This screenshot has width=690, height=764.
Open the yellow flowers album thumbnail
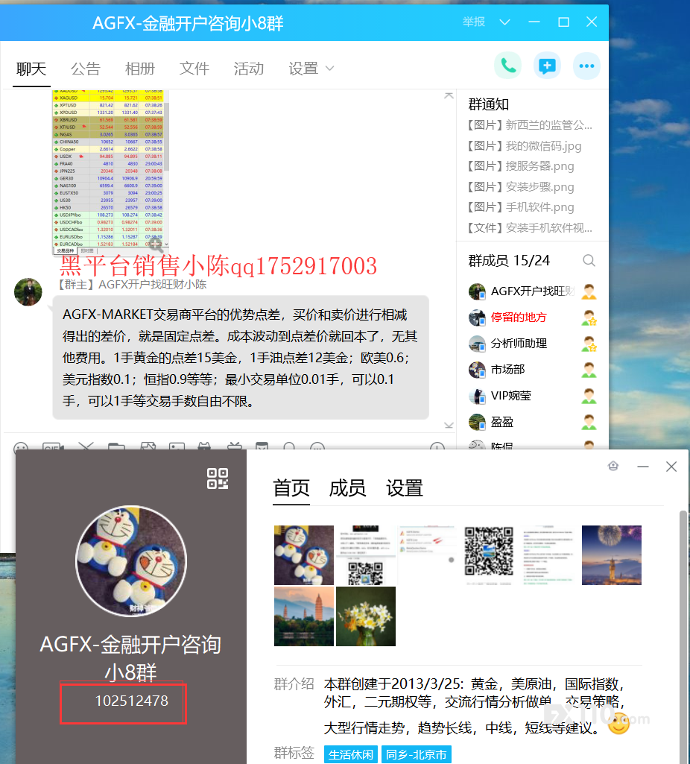pyautogui.click(x=366, y=616)
